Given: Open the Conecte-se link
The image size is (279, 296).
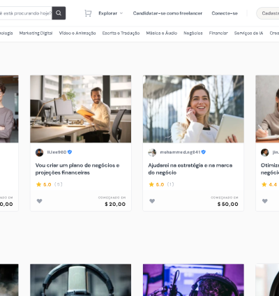Looking at the screenshot, I should (x=225, y=13).
